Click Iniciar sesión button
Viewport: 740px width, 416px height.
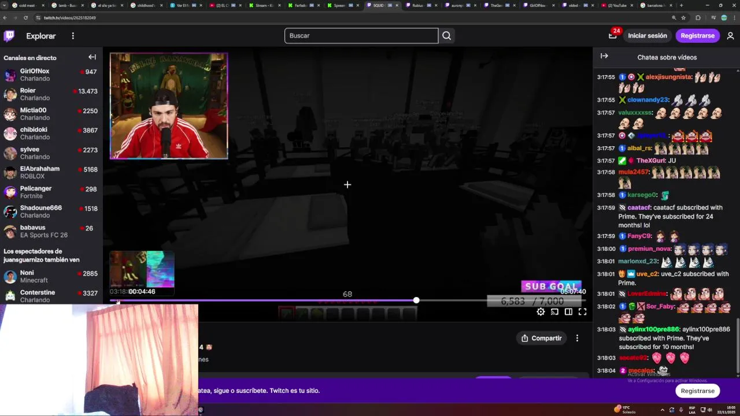point(647,36)
